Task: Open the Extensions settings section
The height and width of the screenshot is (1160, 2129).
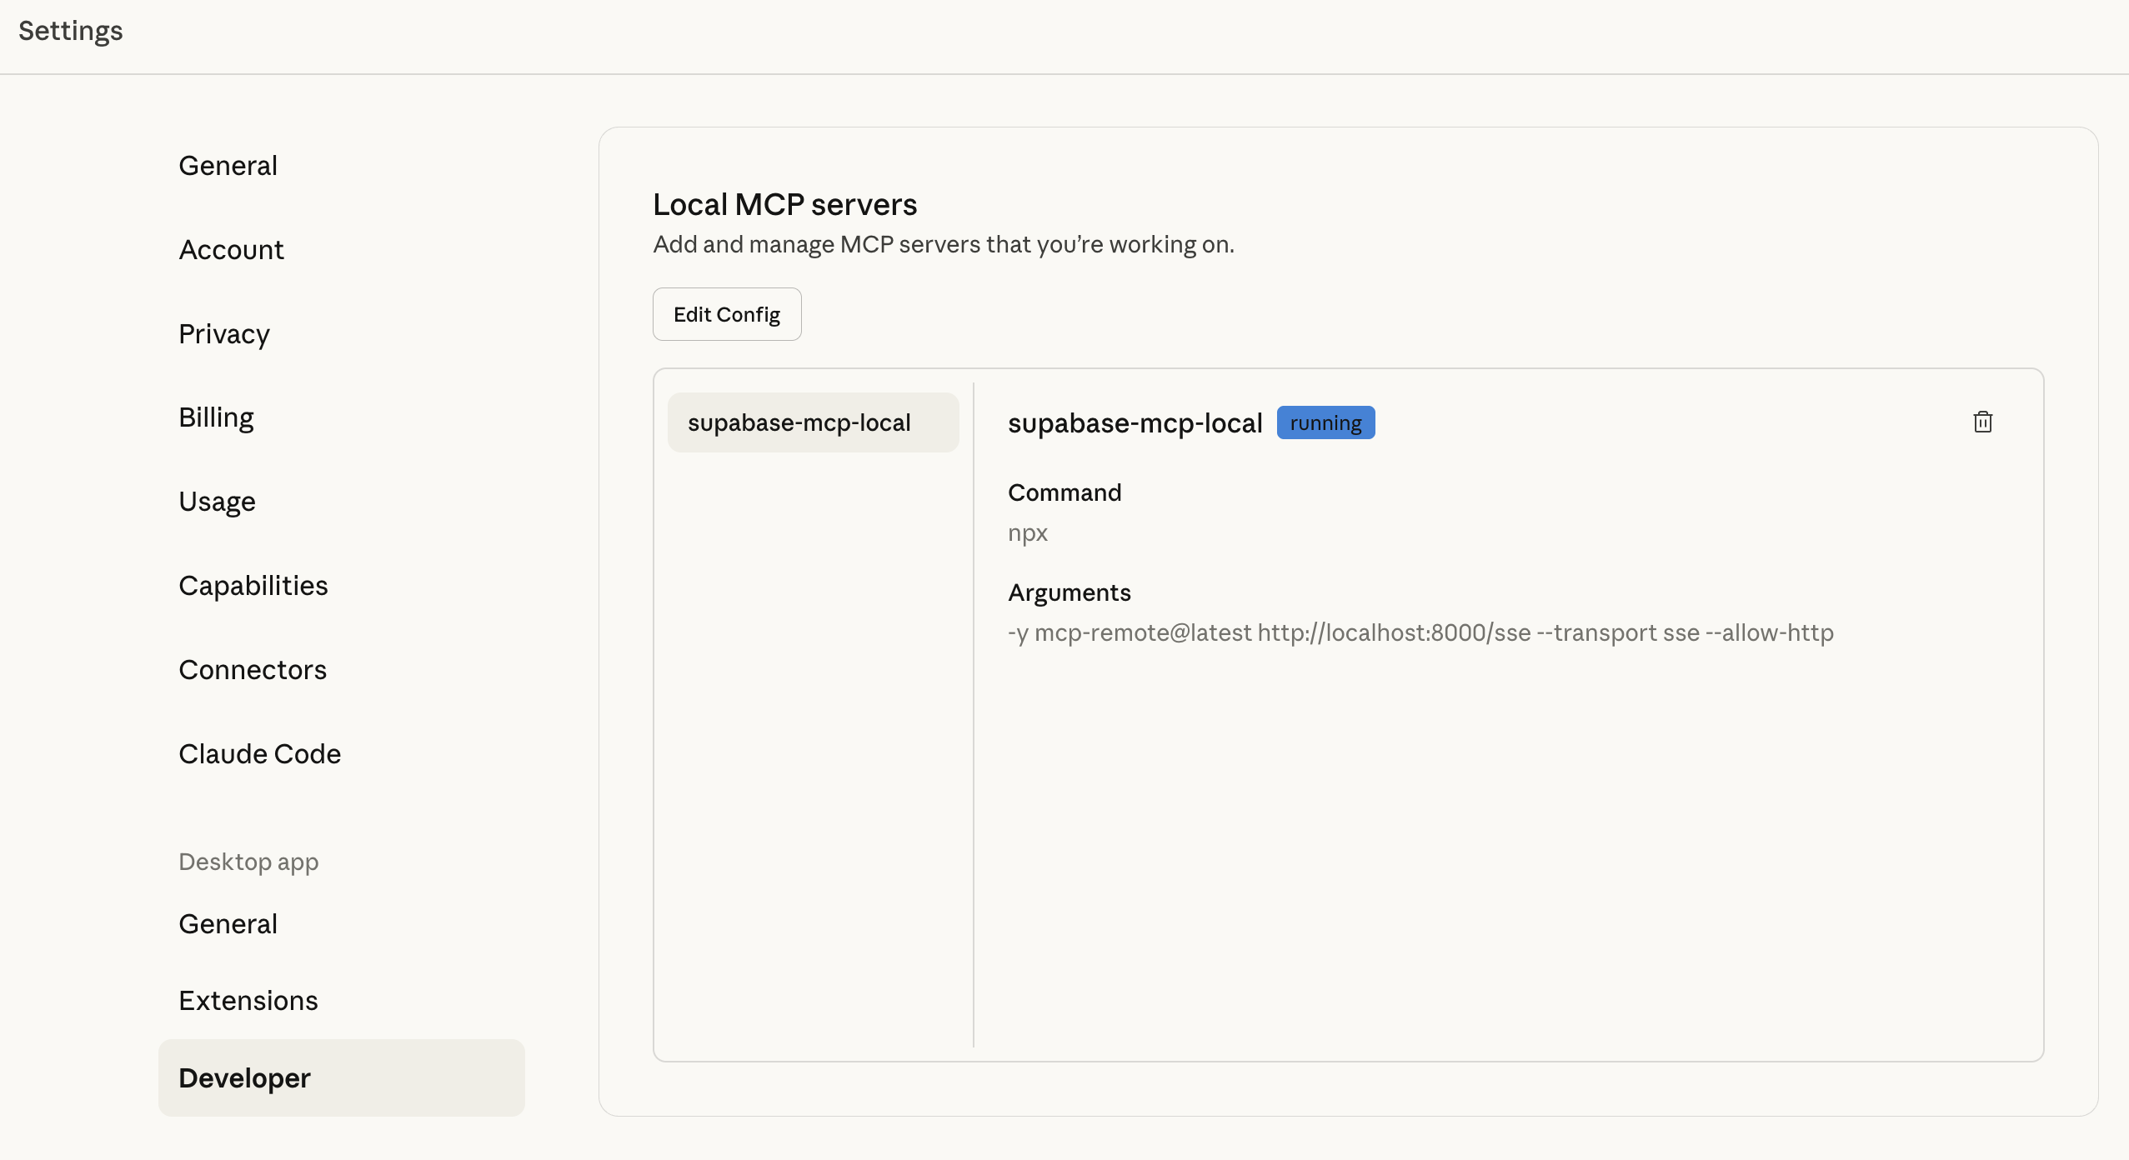Action: coord(248,999)
